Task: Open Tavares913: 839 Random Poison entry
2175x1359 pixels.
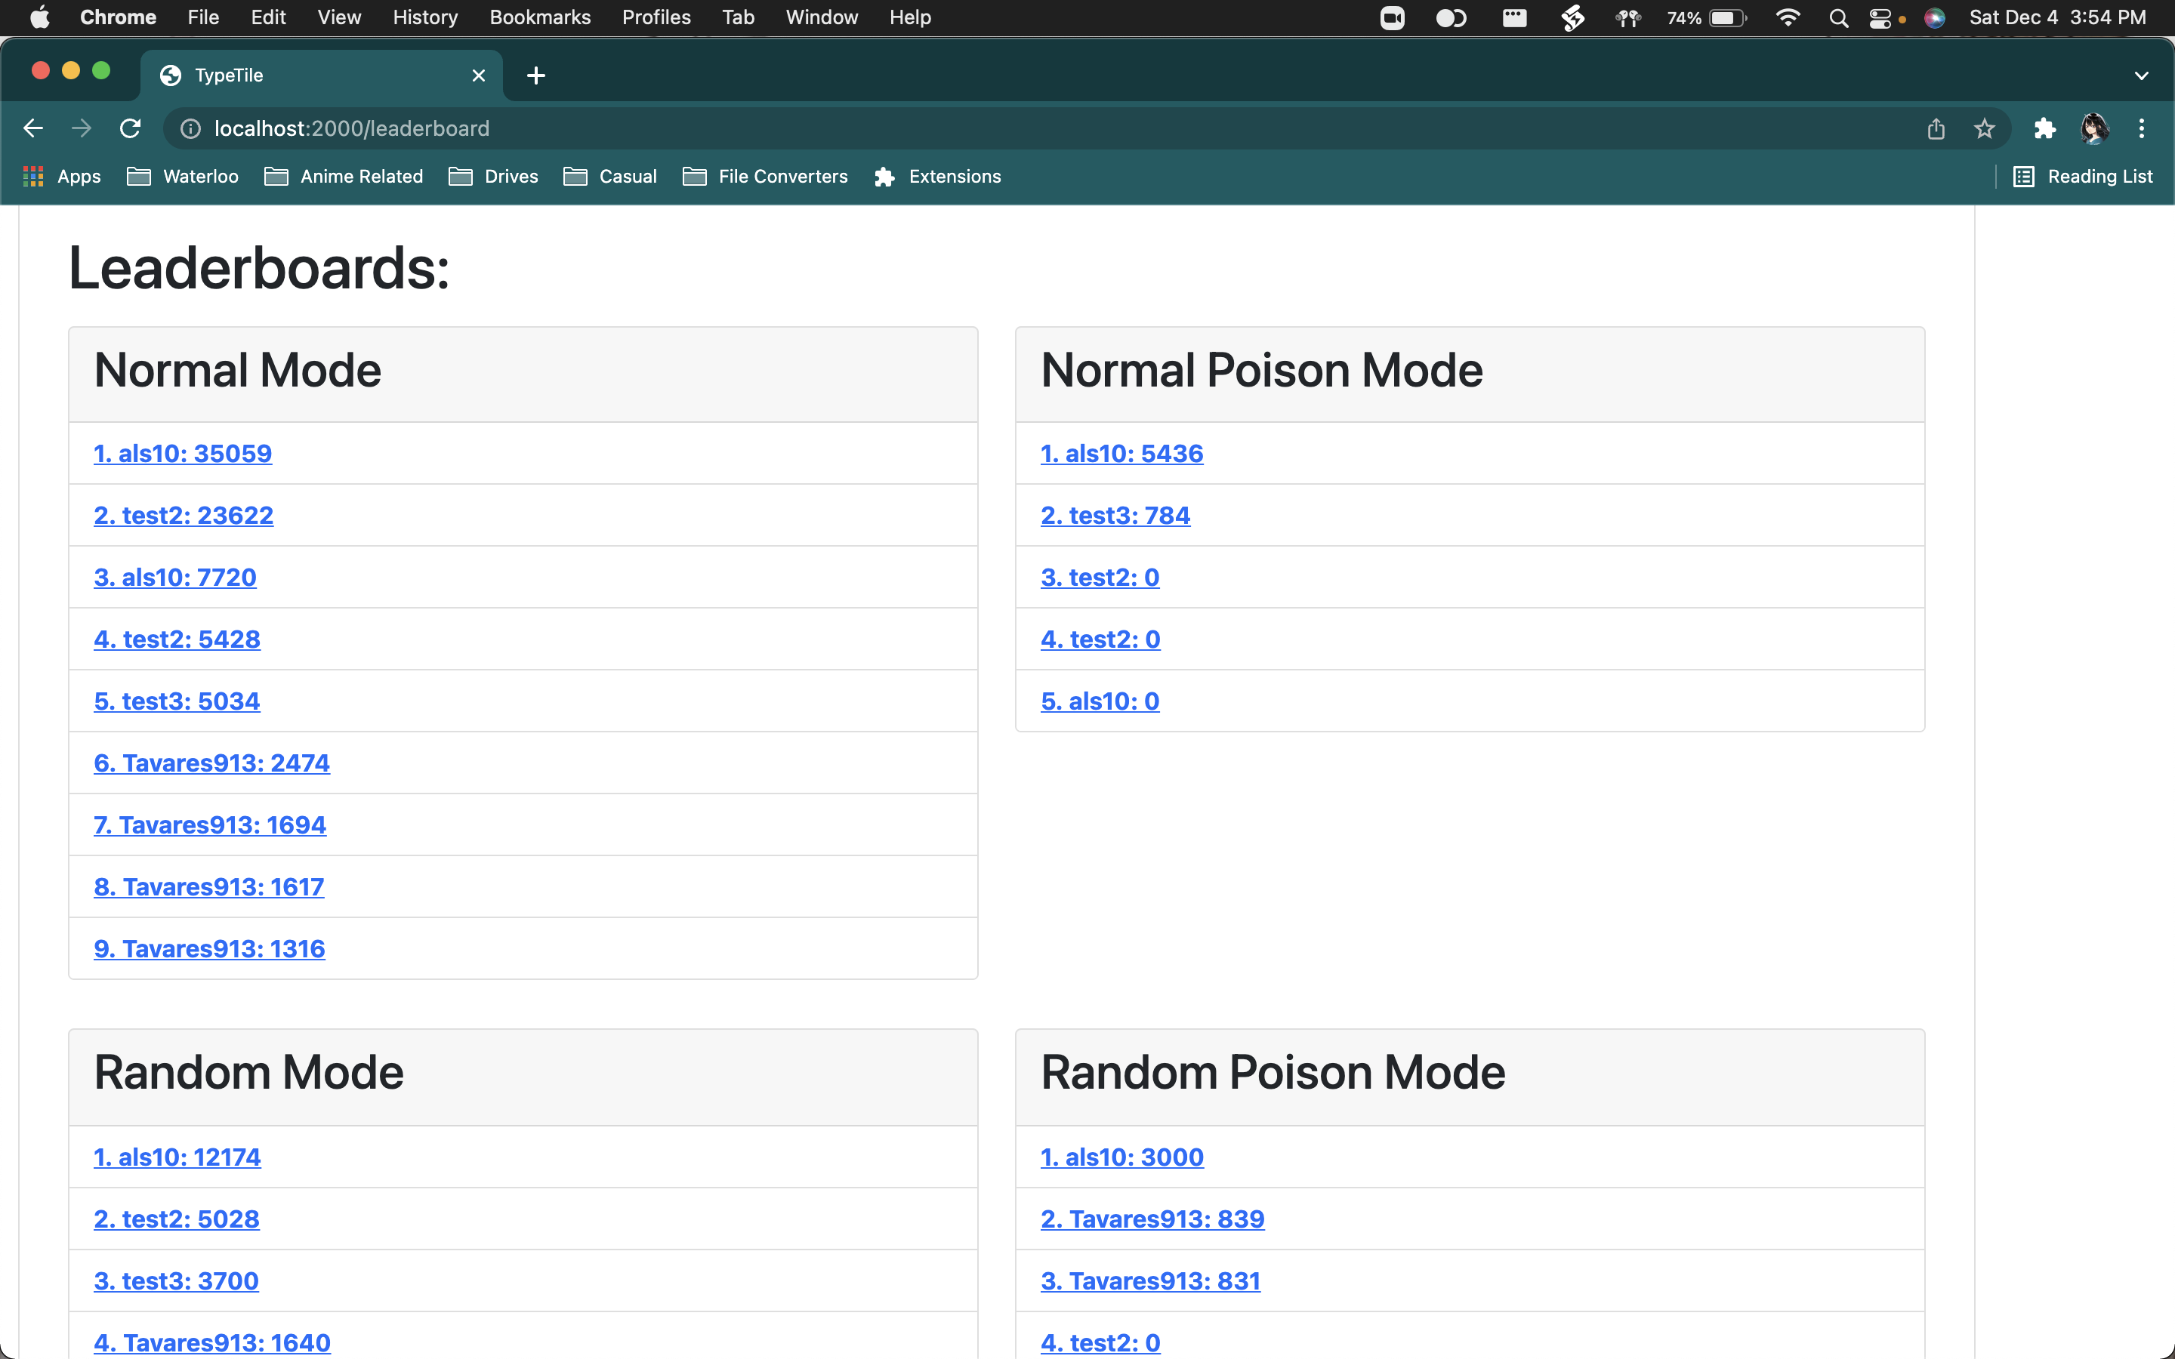Action: pyautogui.click(x=1152, y=1219)
